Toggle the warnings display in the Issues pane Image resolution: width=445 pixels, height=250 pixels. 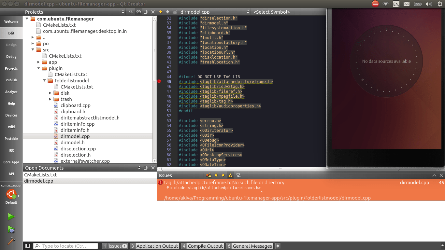[230, 175]
